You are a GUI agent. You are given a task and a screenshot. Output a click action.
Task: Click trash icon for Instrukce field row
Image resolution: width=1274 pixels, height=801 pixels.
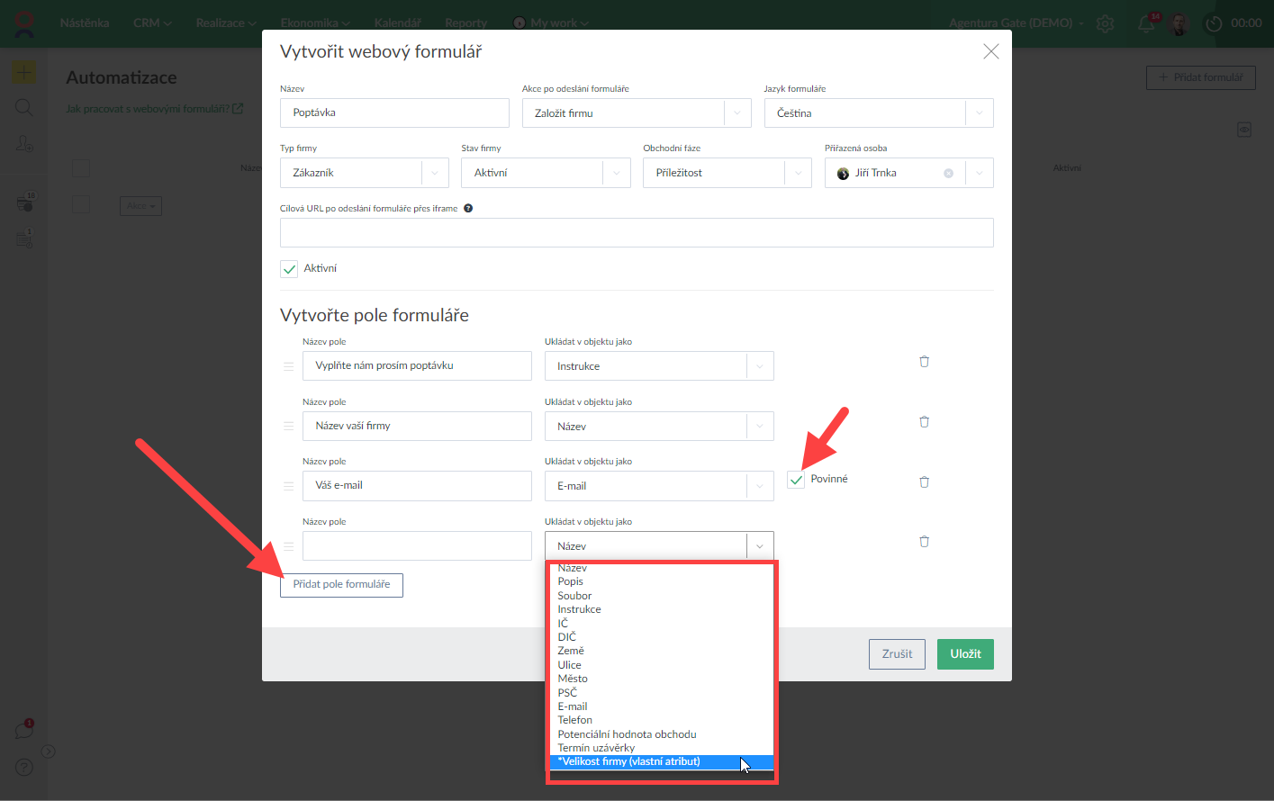(924, 362)
